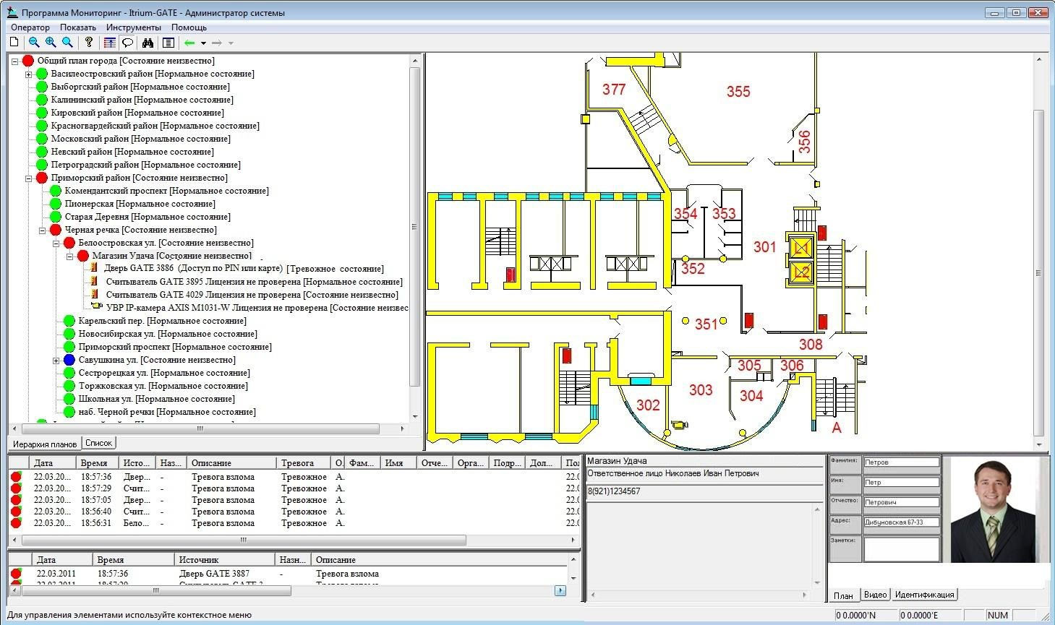Click the help question mark icon

click(x=89, y=43)
